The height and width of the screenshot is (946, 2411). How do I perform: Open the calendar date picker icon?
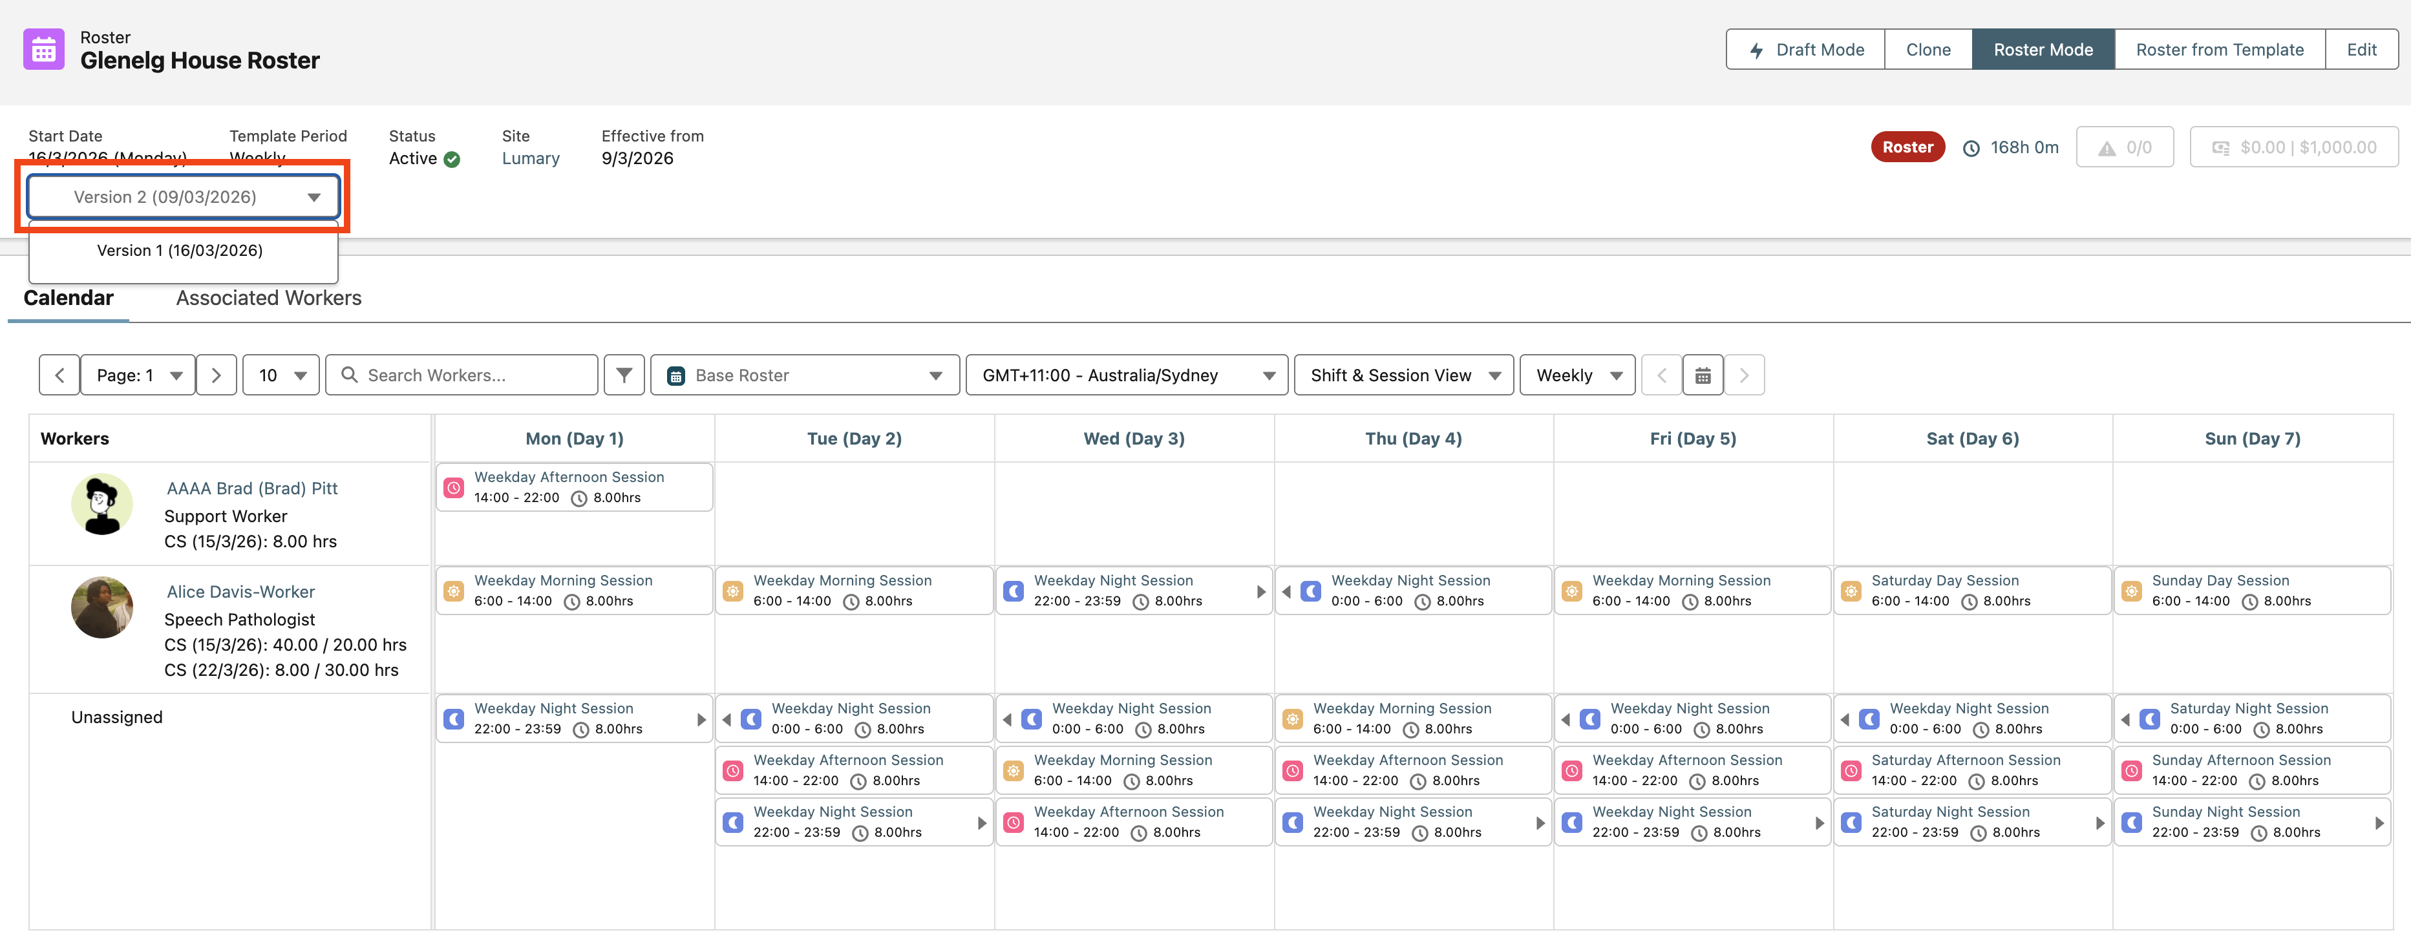click(x=1703, y=375)
